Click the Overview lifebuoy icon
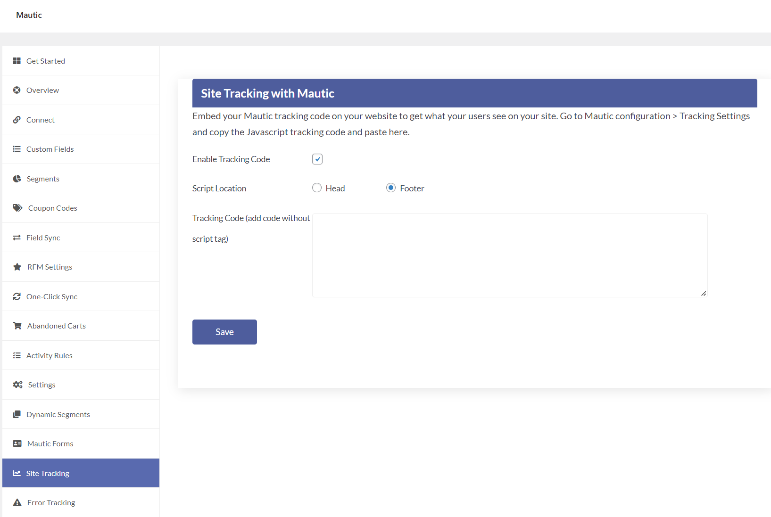The image size is (771, 517). pos(17,90)
